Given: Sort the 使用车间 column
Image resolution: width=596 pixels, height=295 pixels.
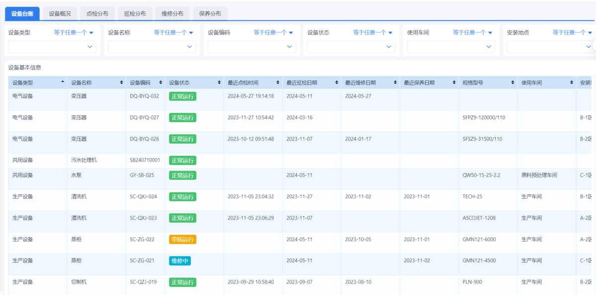Looking at the screenshot, I should (572, 82).
